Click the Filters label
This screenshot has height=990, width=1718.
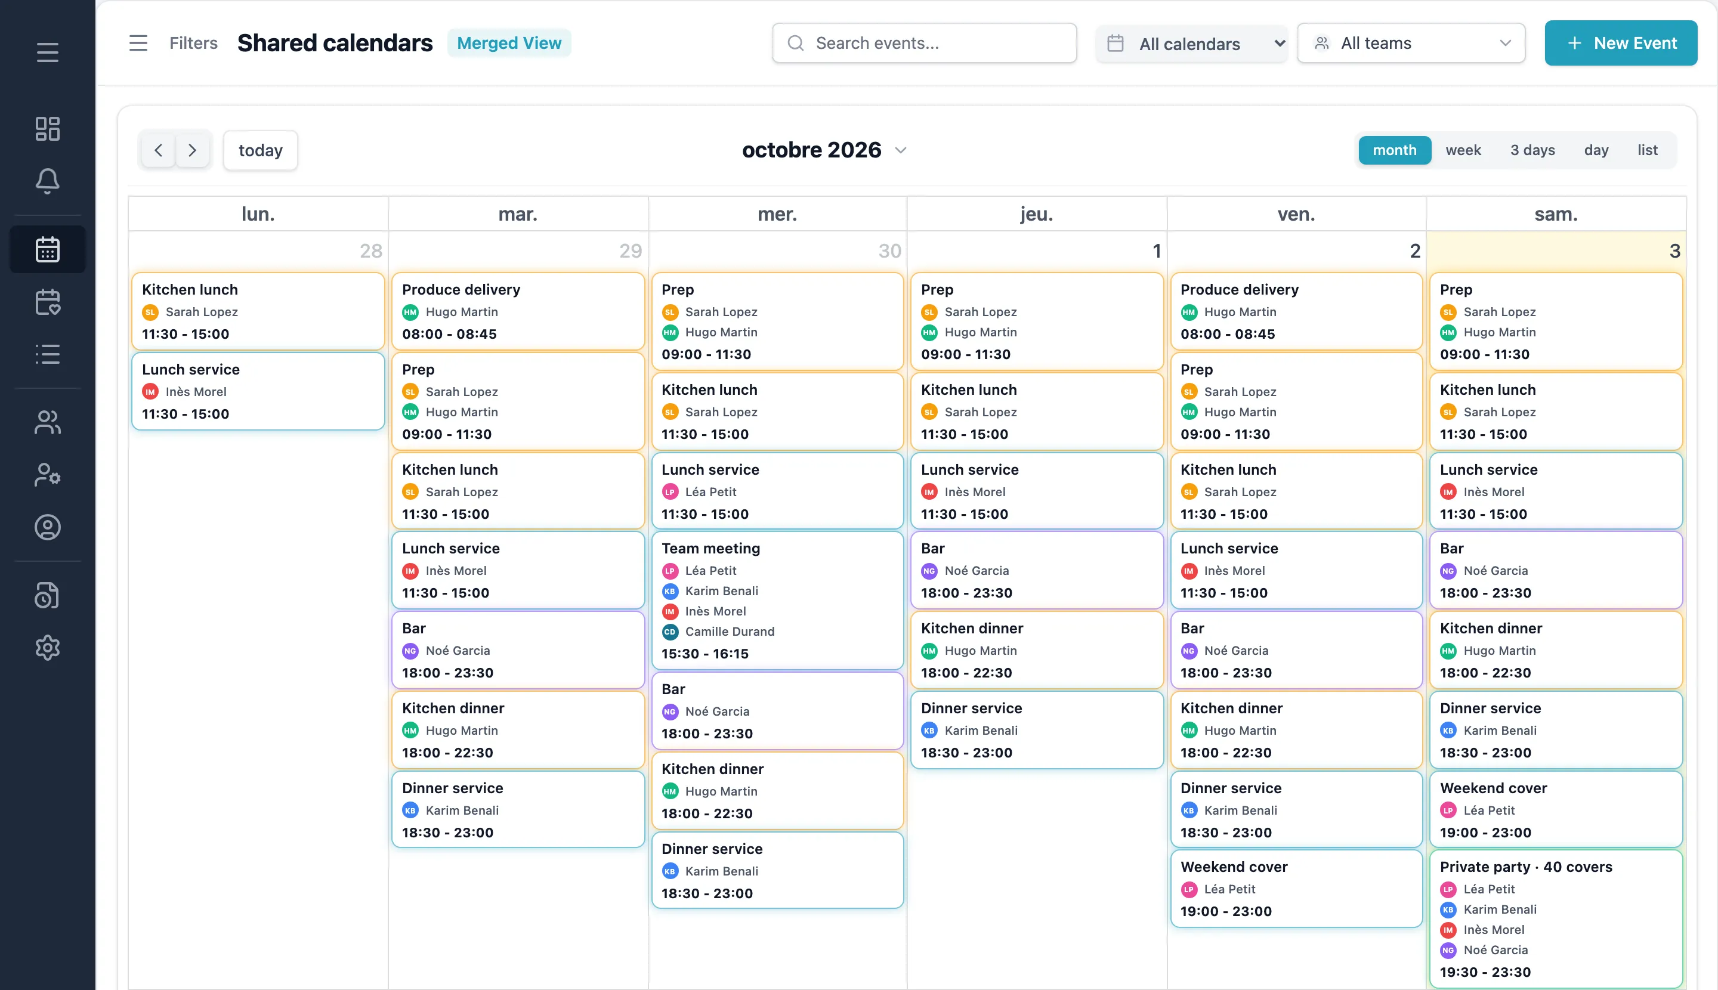pyautogui.click(x=193, y=43)
